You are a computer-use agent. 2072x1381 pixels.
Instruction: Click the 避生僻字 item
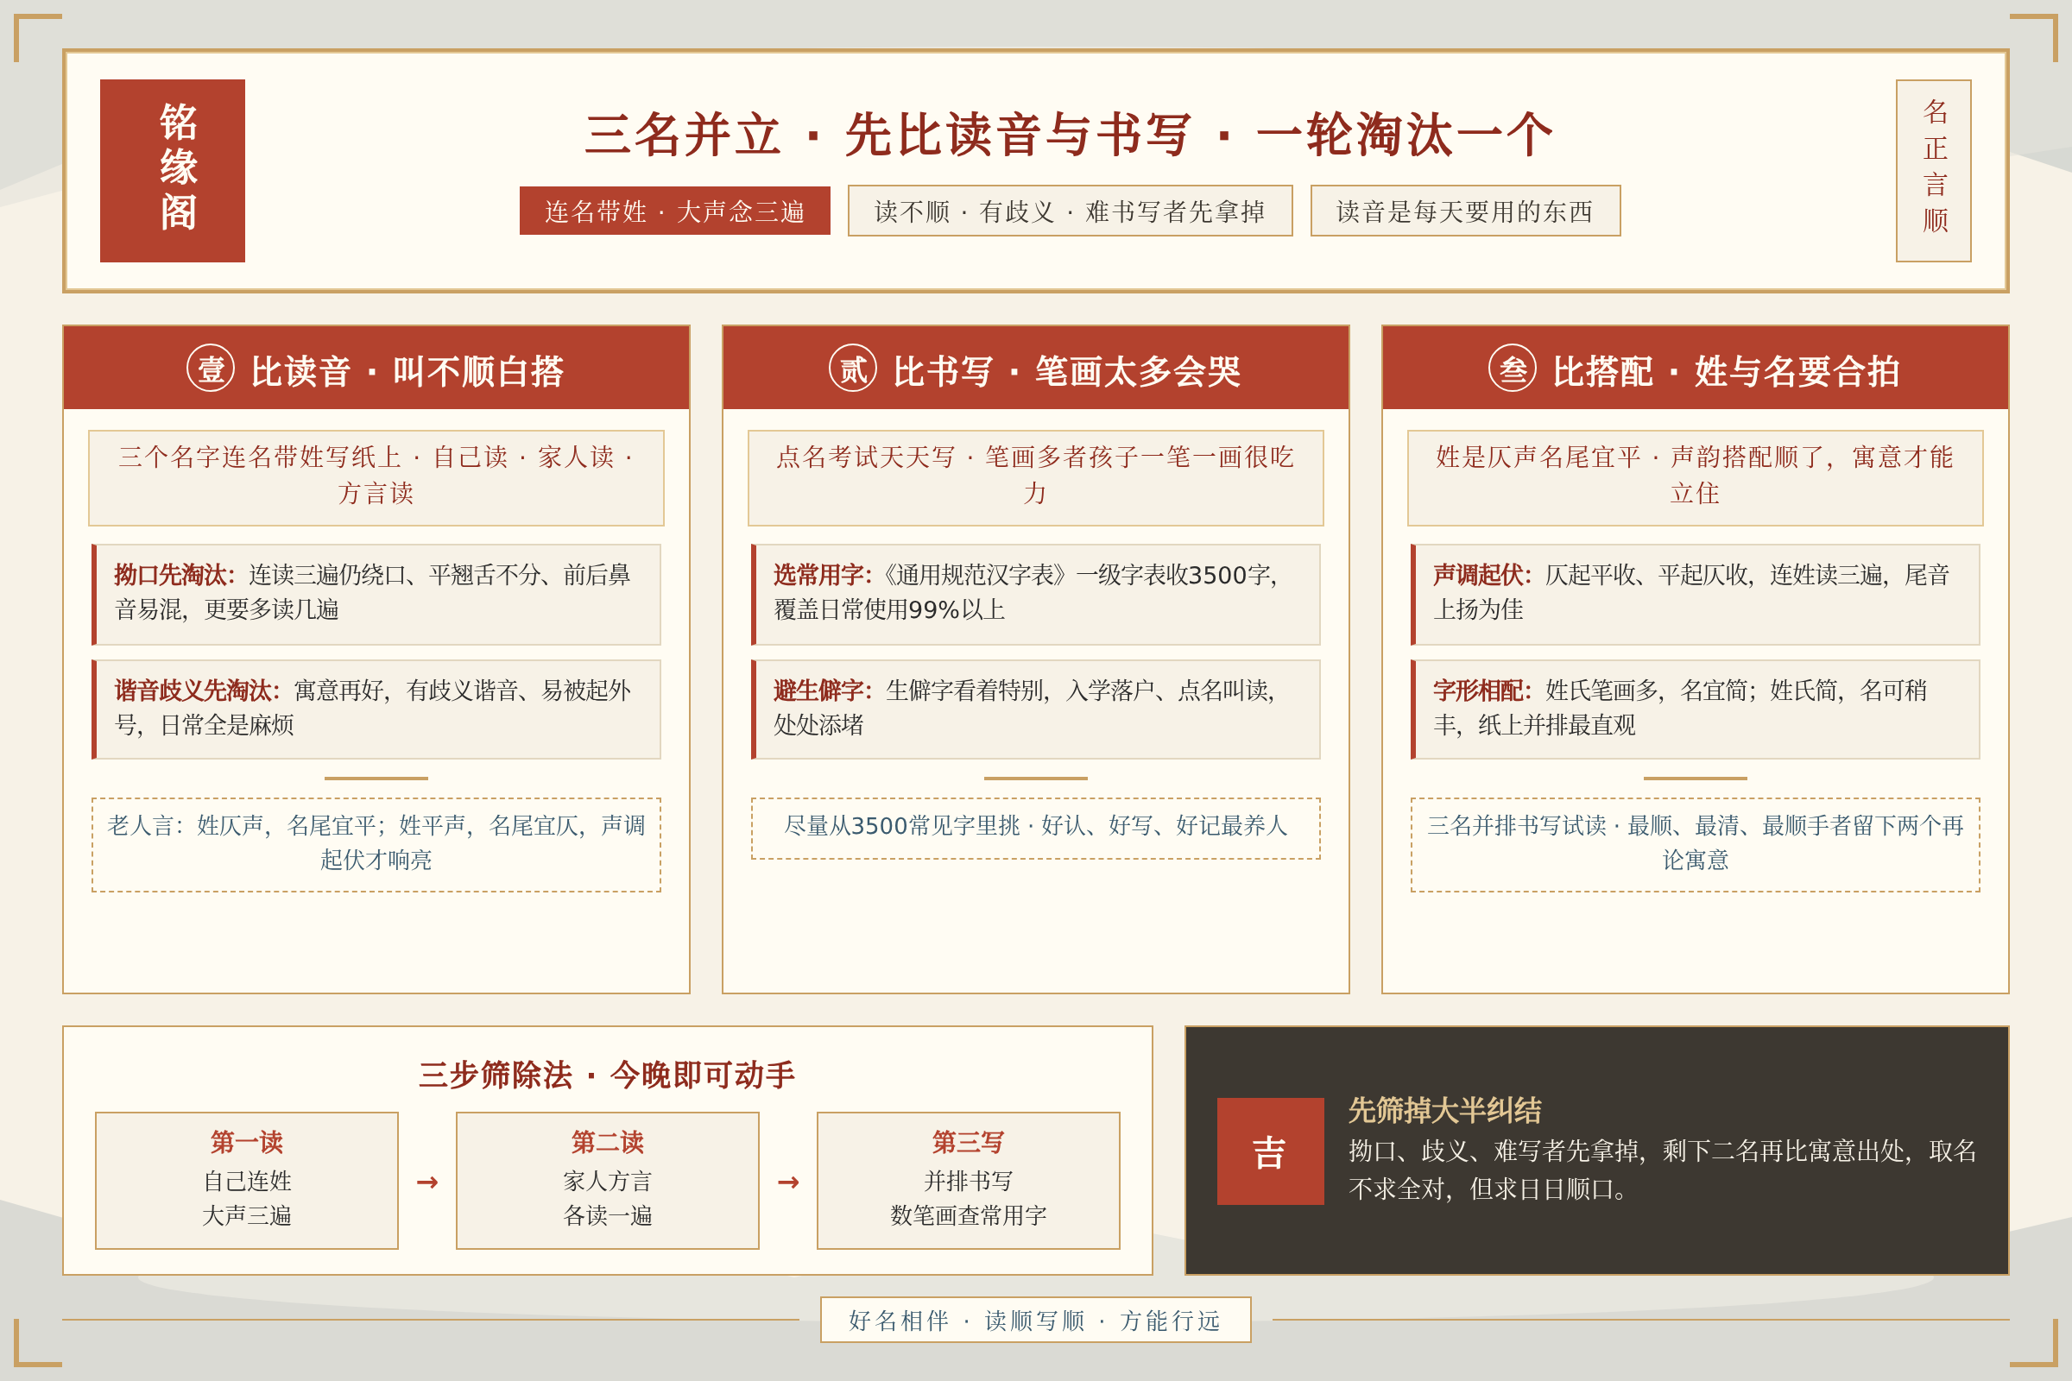point(1036,709)
